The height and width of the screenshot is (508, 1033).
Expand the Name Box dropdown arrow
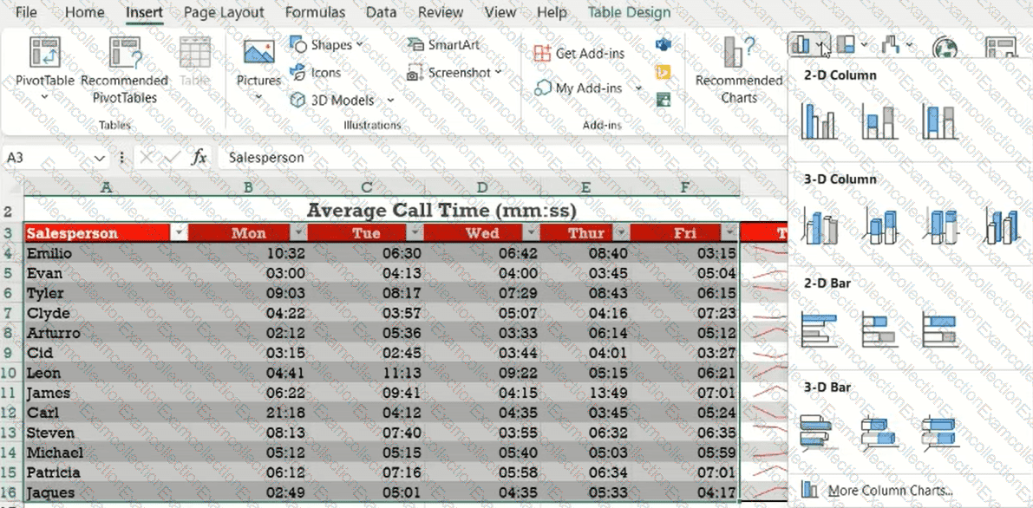coord(100,158)
